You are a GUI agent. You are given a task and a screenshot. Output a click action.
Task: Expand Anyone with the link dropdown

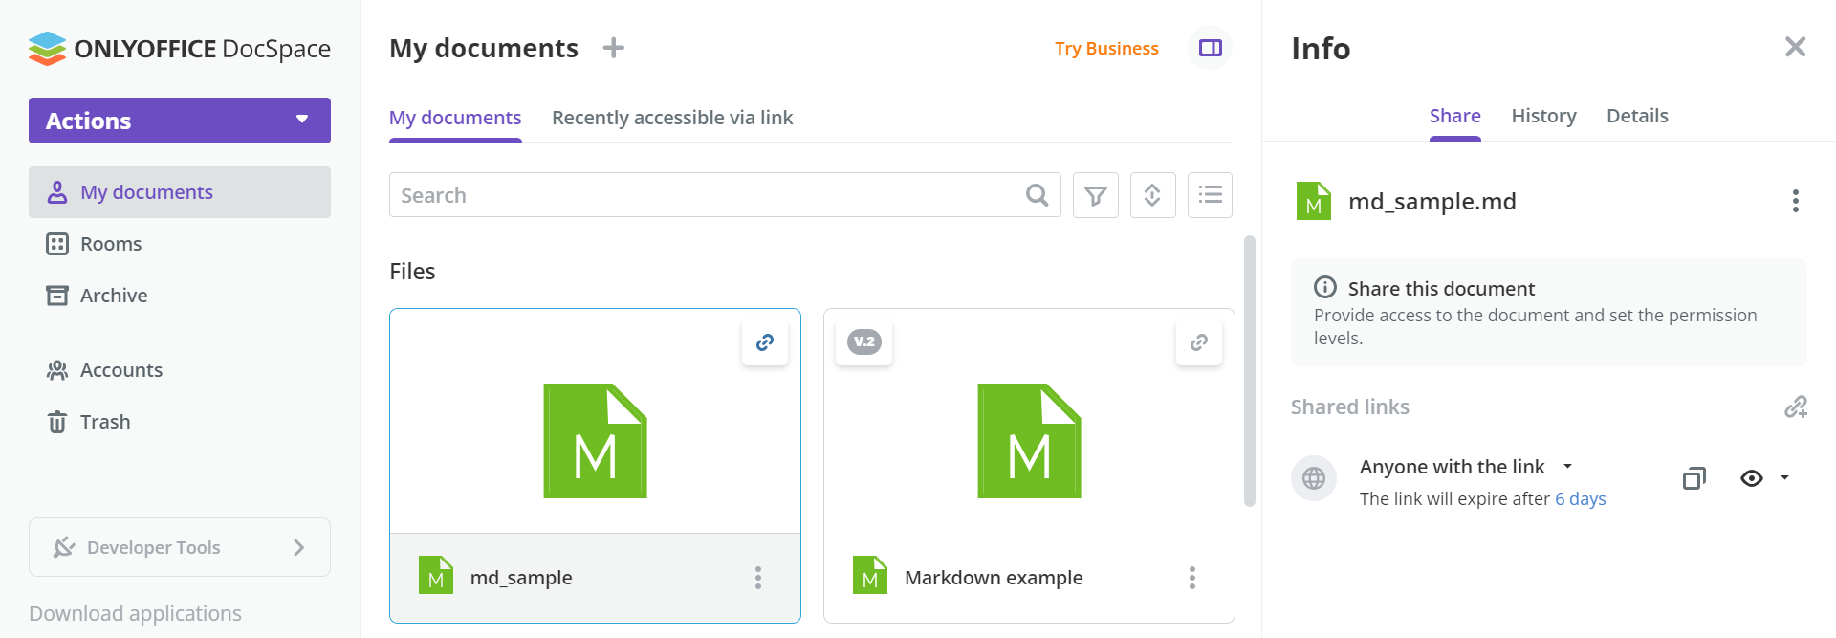pyautogui.click(x=1567, y=467)
